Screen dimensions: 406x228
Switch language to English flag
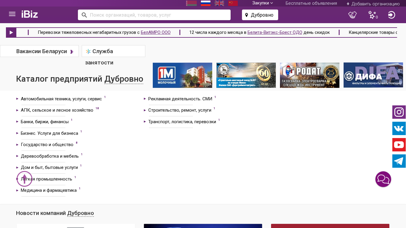[219, 3]
